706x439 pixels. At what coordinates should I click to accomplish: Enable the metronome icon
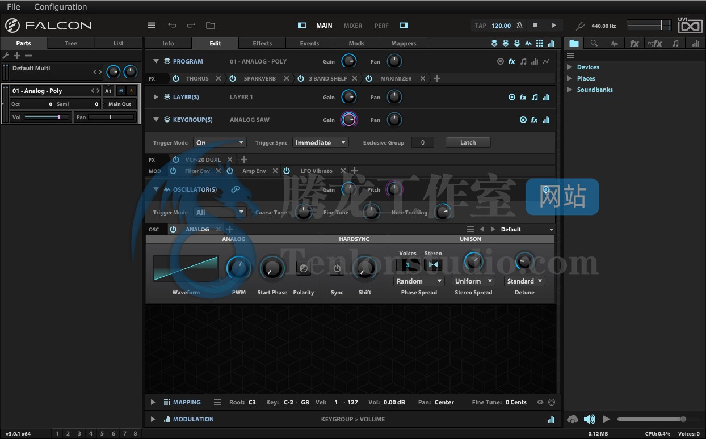tap(519, 26)
